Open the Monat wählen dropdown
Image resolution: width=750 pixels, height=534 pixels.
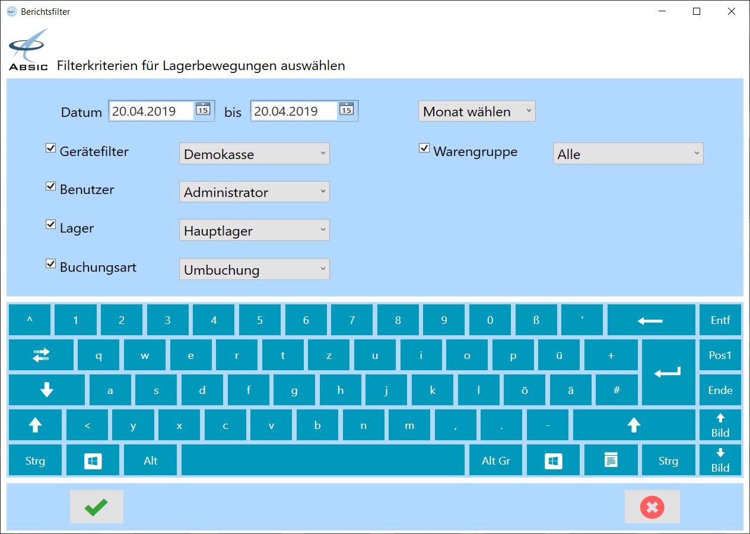[476, 112]
